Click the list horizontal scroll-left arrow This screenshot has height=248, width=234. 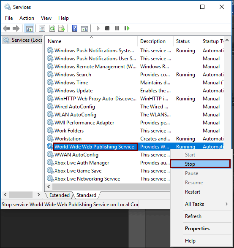(x=49, y=186)
